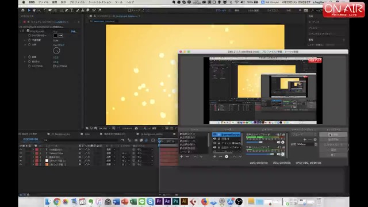Open settings gear of second mixer channel
The width and height of the screenshot is (368, 207).
click(x=283, y=154)
